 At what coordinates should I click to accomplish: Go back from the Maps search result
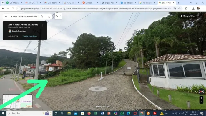pos(6,16)
